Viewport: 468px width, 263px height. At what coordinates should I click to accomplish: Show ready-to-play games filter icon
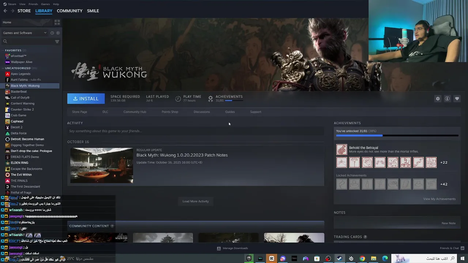[58, 33]
